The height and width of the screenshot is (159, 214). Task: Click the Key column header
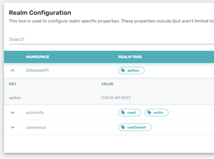coord(13,84)
